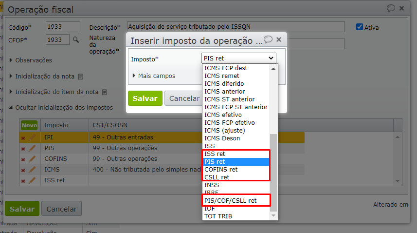Delete the IPI tax row

tap(23, 138)
